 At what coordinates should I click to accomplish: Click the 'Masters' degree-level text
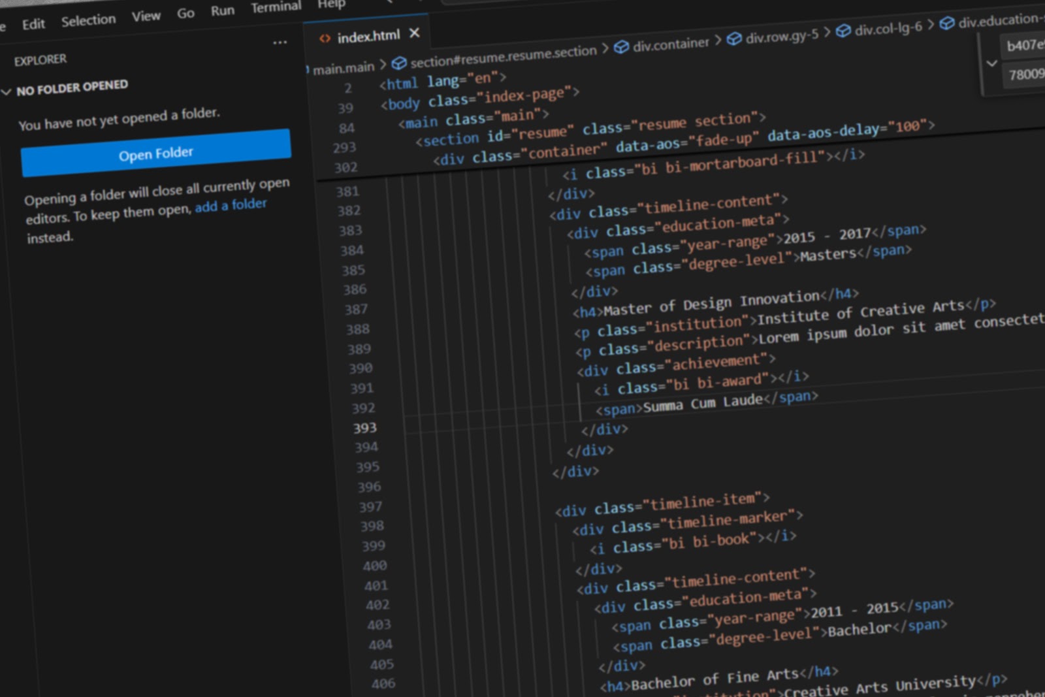pyautogui.click(x=828, y=255)
